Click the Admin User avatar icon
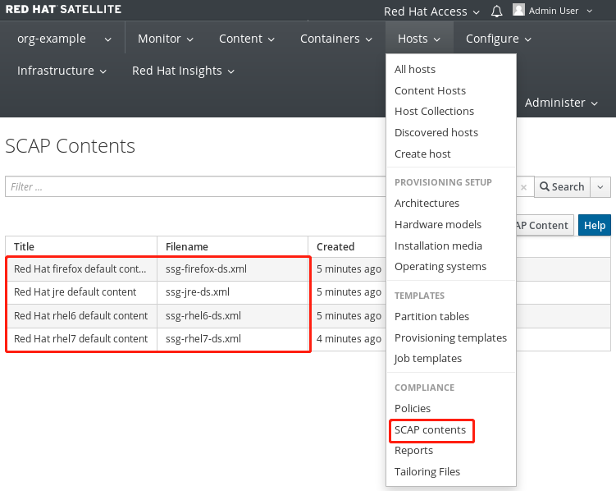This screenshot has width=616, height=491. pyautogui.click(x=518, y=11)
